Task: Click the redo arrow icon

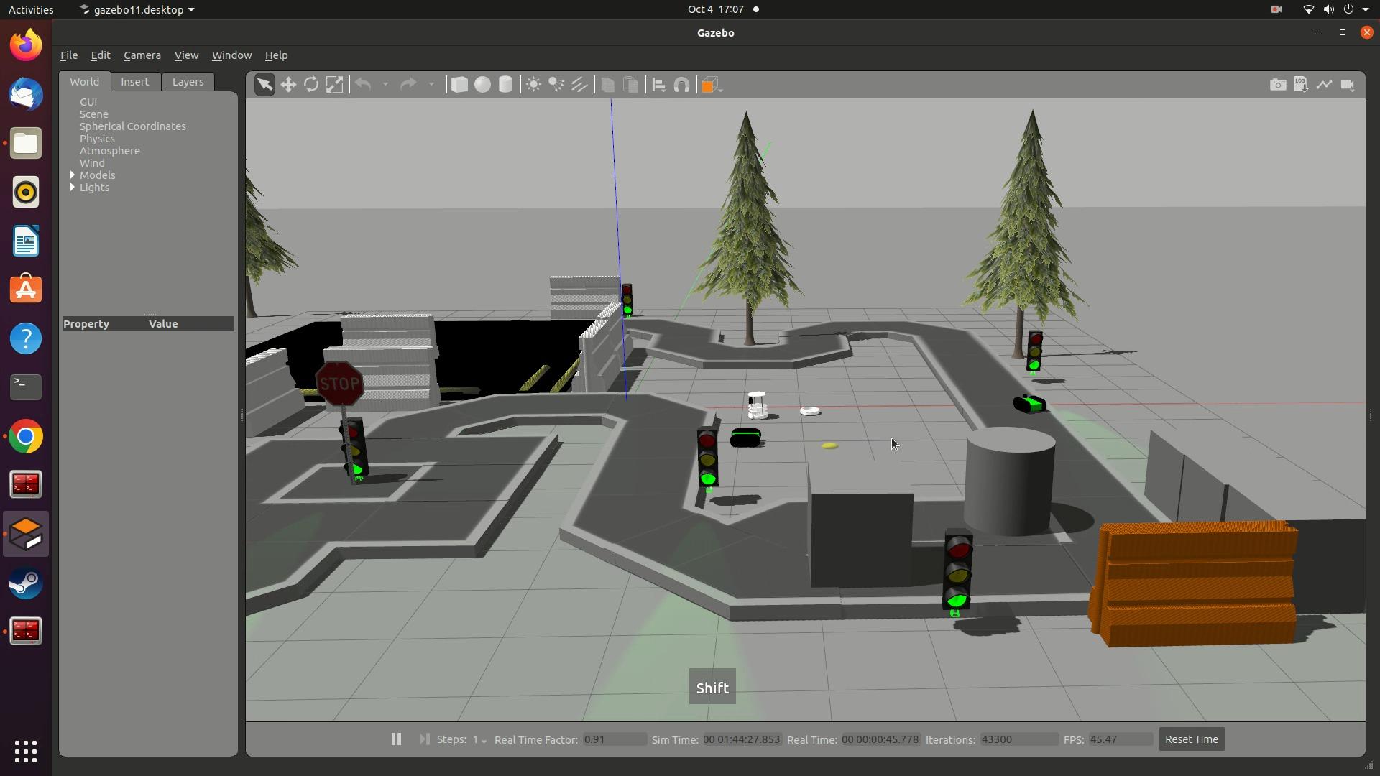Action: (408, 85)
